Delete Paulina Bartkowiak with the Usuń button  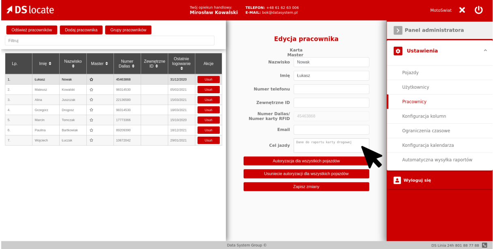click(x=208, y=130)
